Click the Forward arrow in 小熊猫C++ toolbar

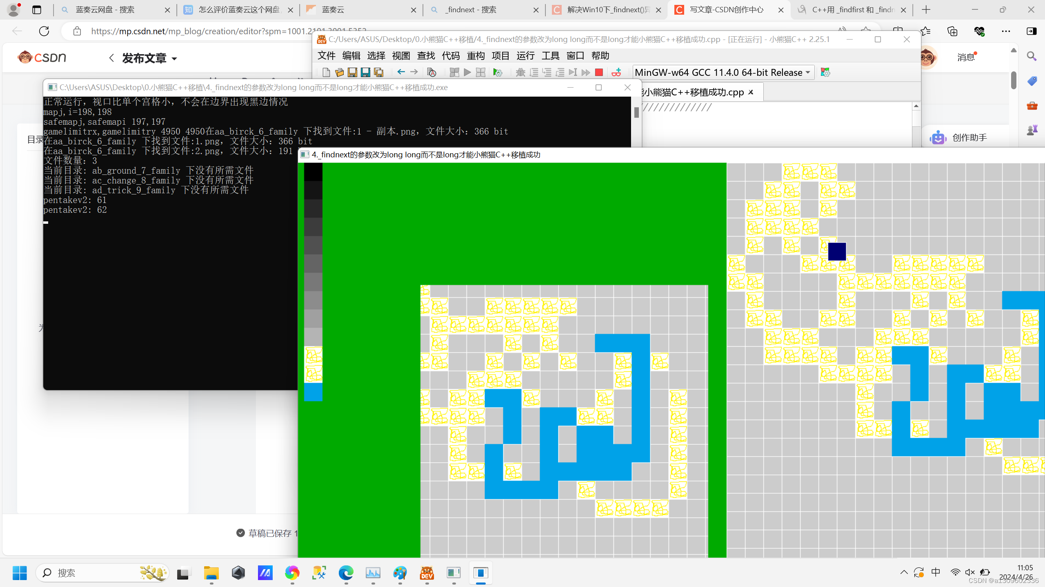pos(414,72)
